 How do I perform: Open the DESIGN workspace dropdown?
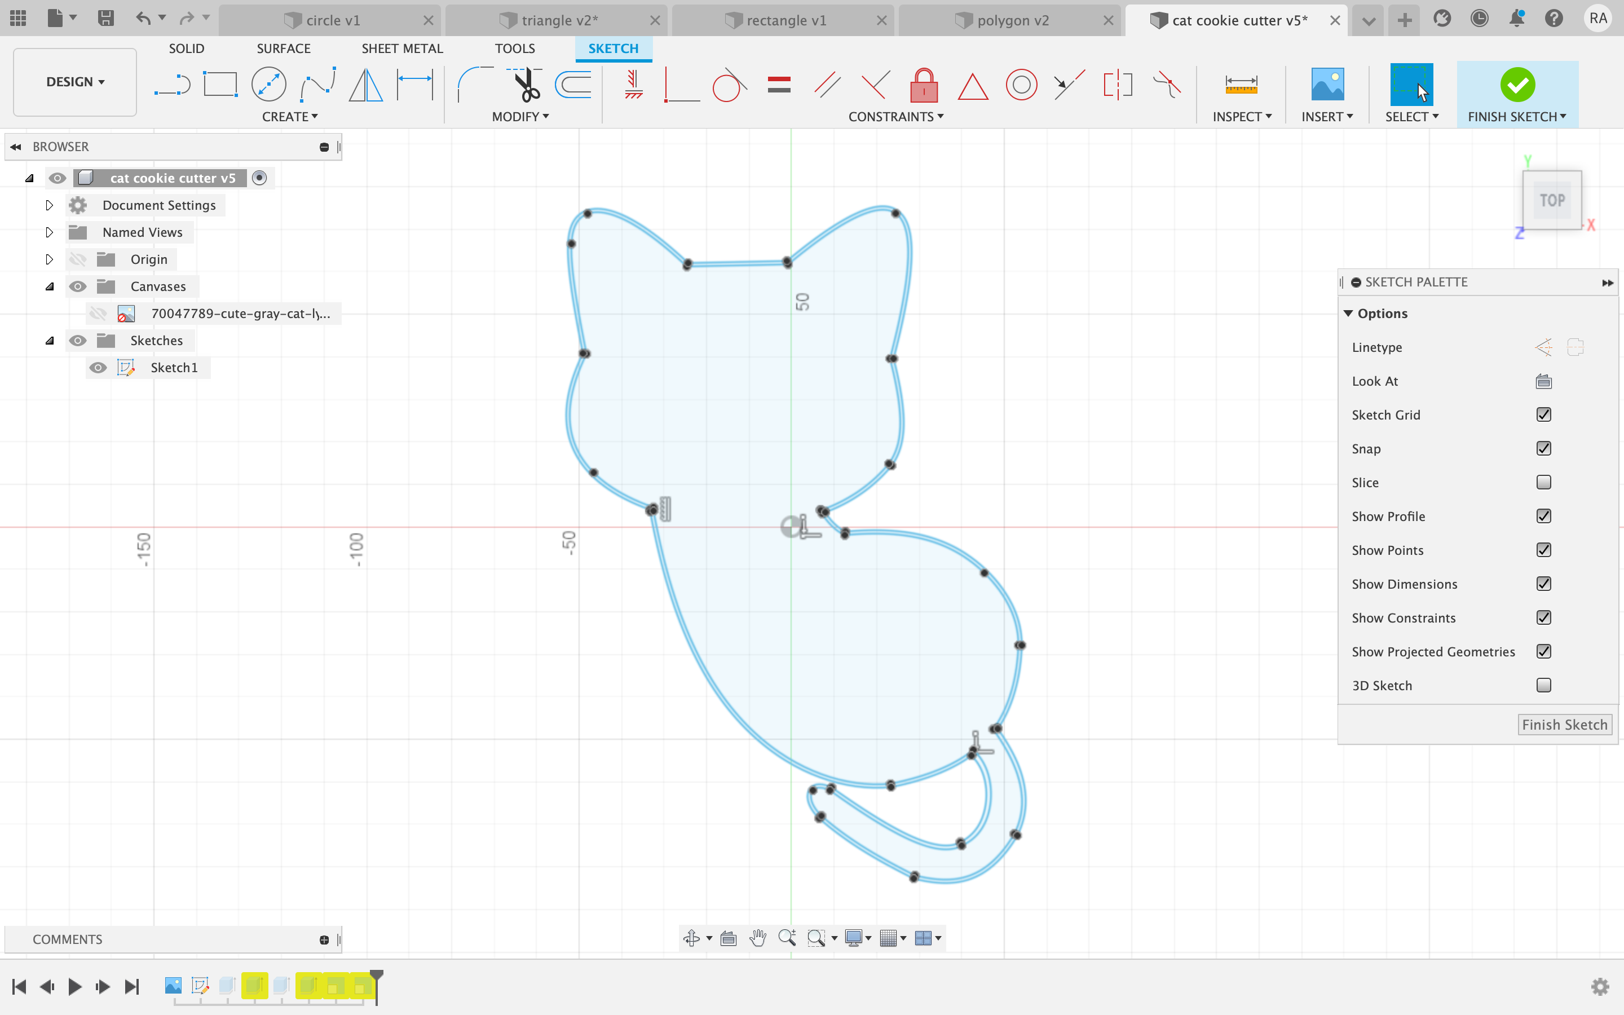point(75,82)
